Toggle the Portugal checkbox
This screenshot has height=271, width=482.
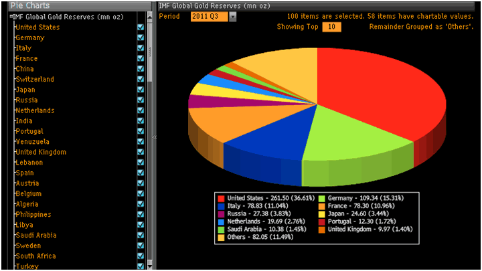141,131
